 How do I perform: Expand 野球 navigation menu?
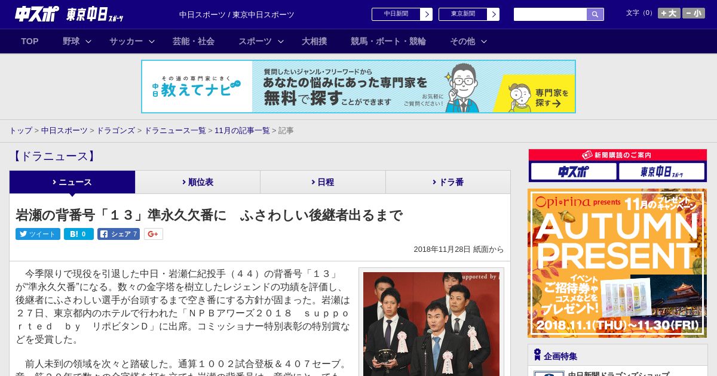(77, 41)
